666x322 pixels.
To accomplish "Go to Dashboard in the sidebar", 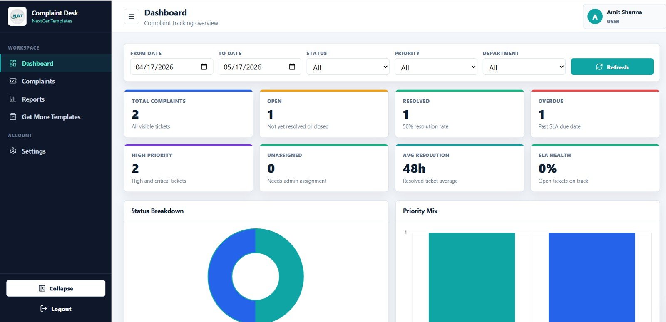I will (56, 63).
